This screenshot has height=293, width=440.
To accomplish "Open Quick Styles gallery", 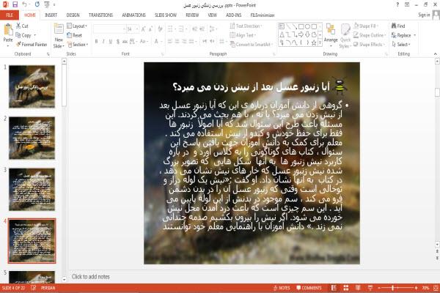I will (x=345, y=36).
